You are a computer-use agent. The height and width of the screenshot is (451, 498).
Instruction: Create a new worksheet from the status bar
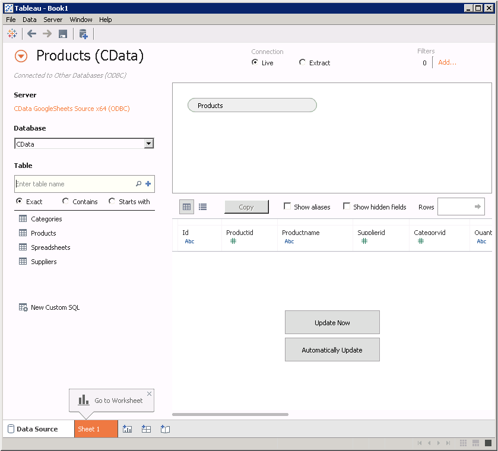tap(127, 428)
